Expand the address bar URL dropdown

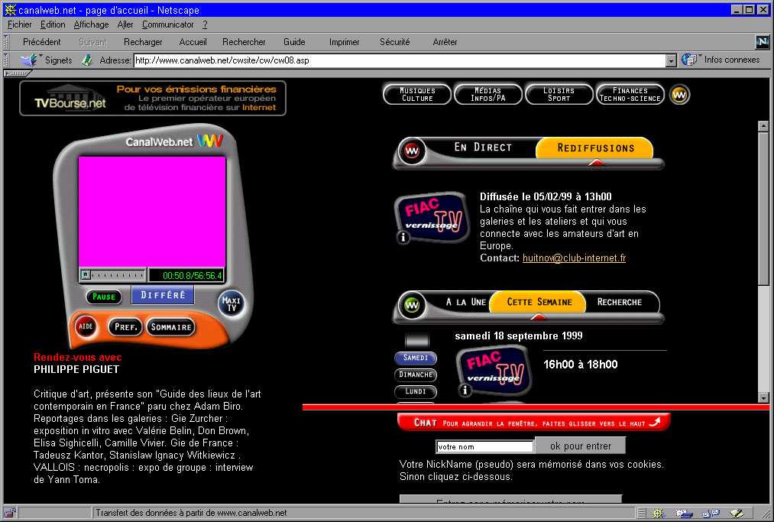pos(671,60)
